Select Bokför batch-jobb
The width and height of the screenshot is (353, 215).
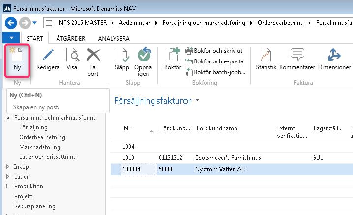point(215,72)
